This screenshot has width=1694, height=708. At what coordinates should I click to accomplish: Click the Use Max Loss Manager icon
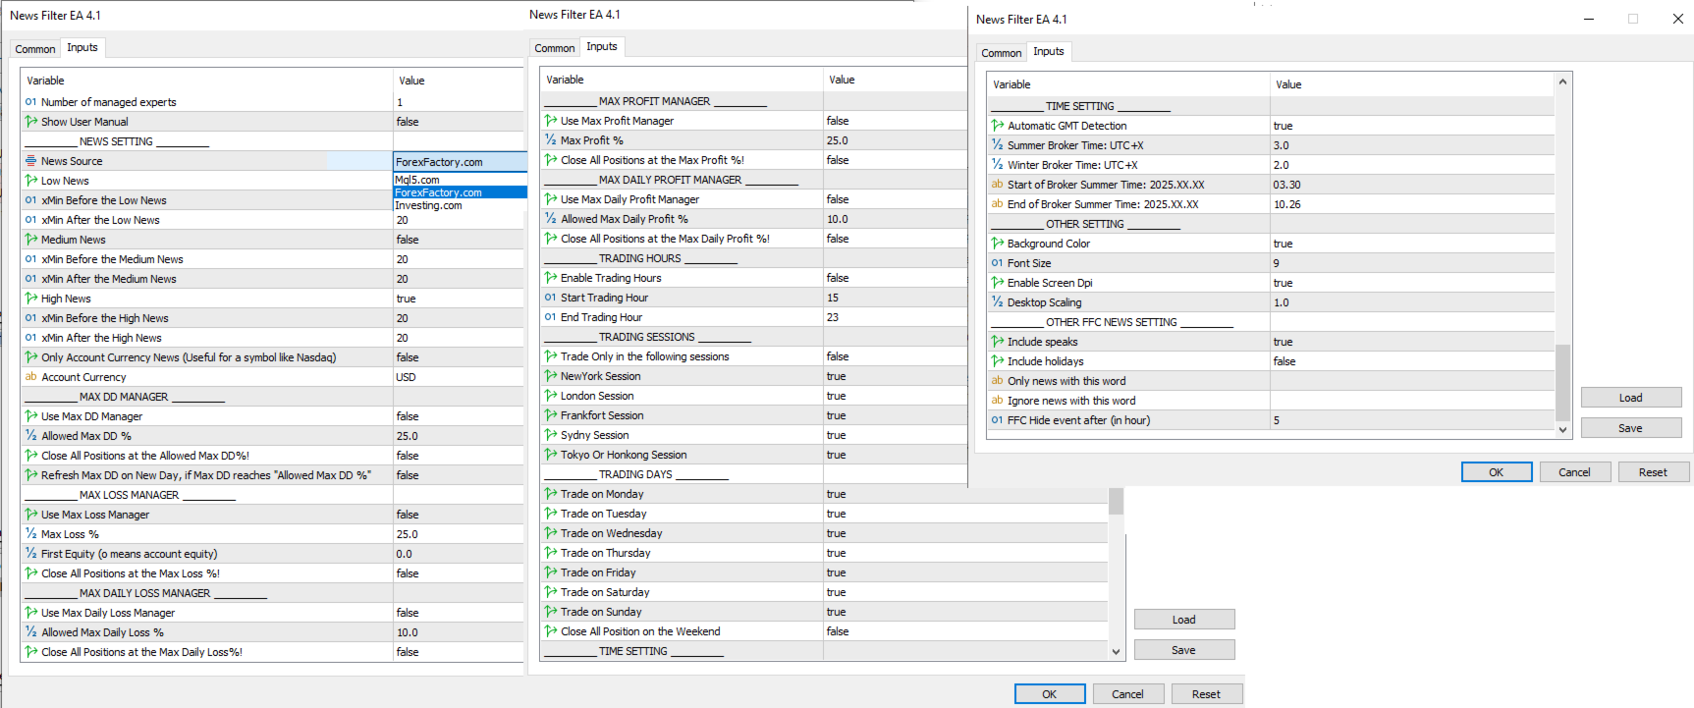click(x=31, y=515)
